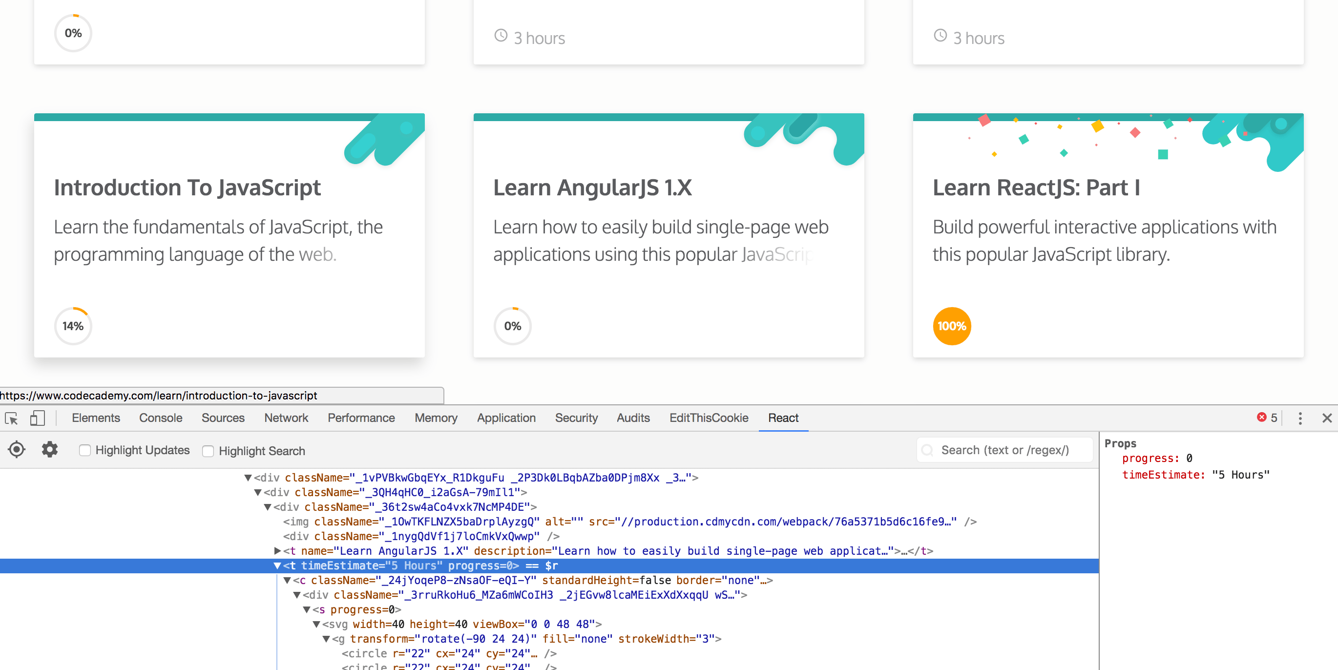Enable the Highlight Search checkbox
The height and width of the screenshot is (670, 1338).
click(208, 451)
